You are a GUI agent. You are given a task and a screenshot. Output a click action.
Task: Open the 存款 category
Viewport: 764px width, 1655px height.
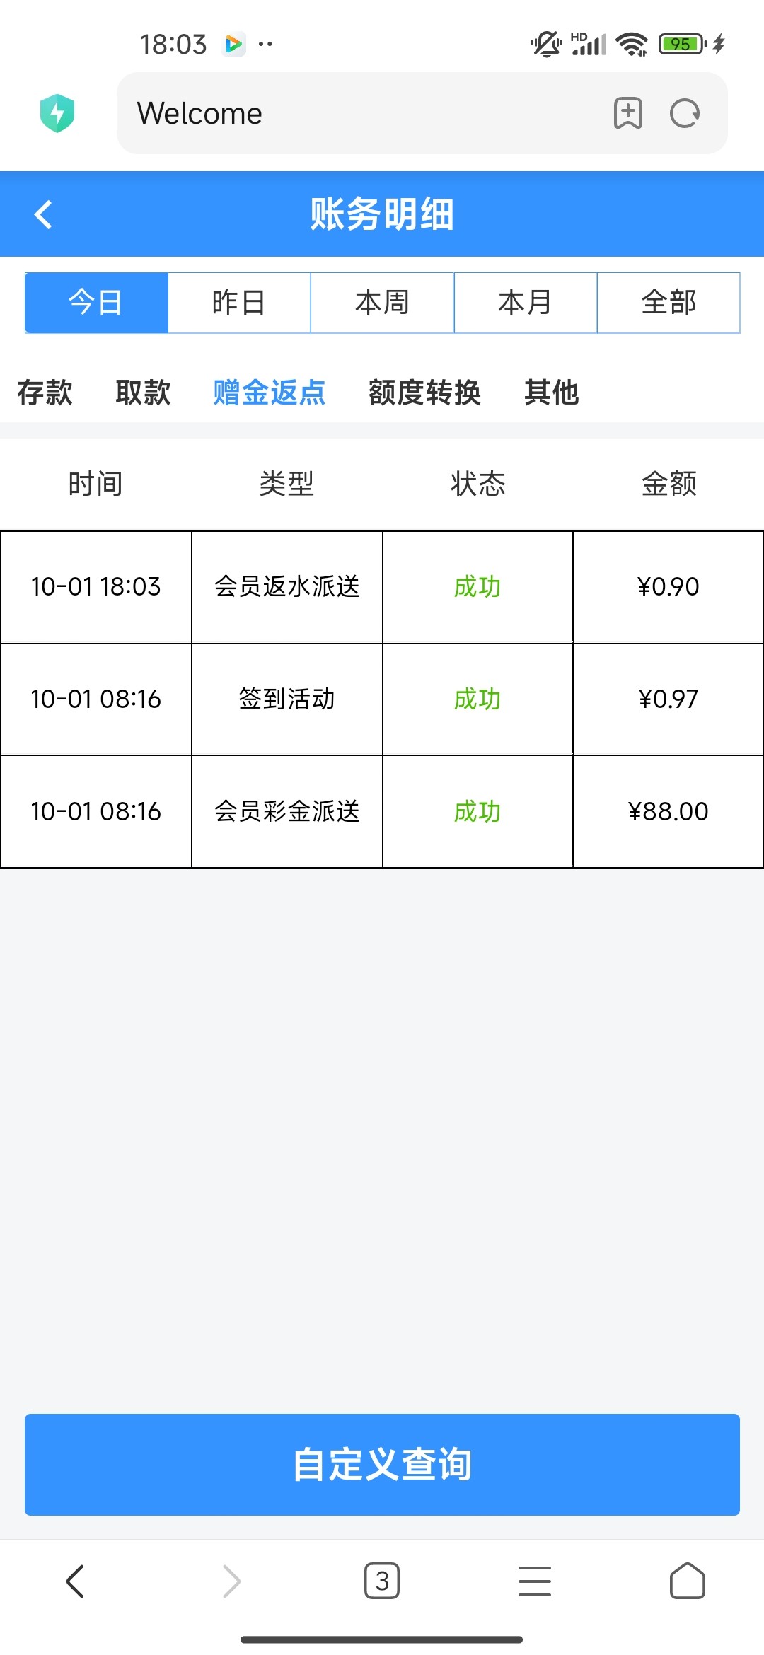coord(45,393)
